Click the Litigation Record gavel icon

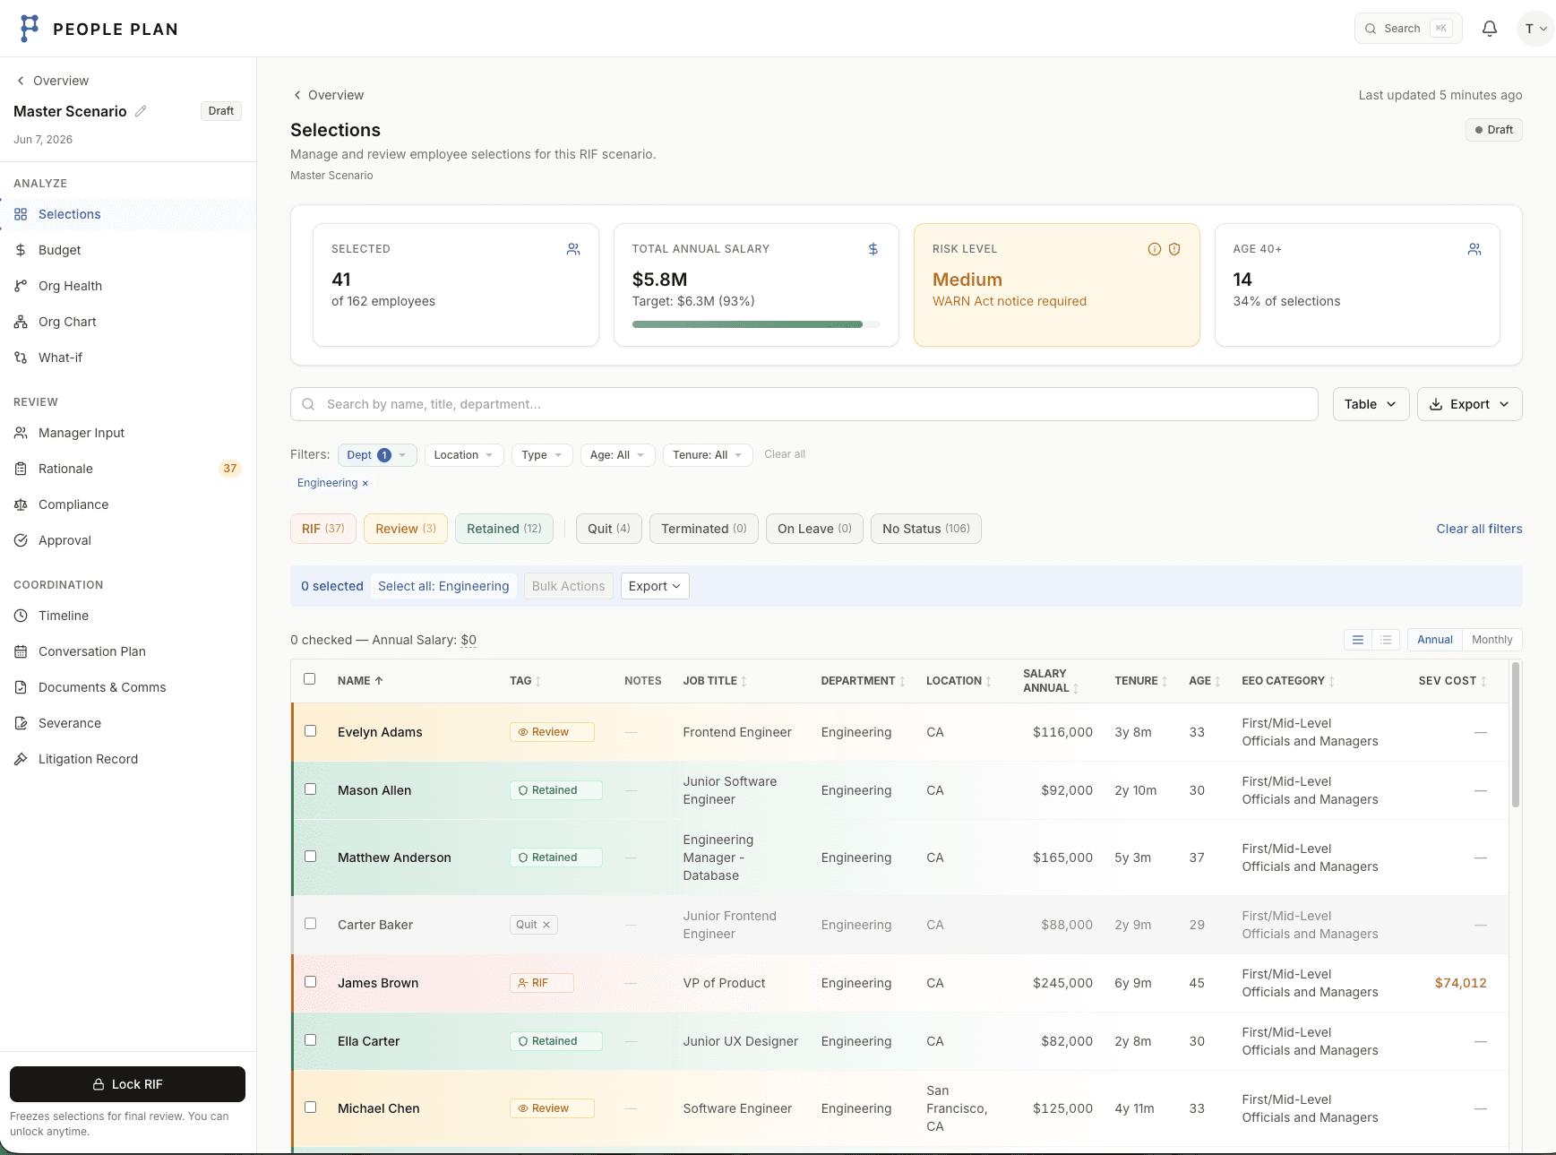pyautogui.click(x=21, y=759)
